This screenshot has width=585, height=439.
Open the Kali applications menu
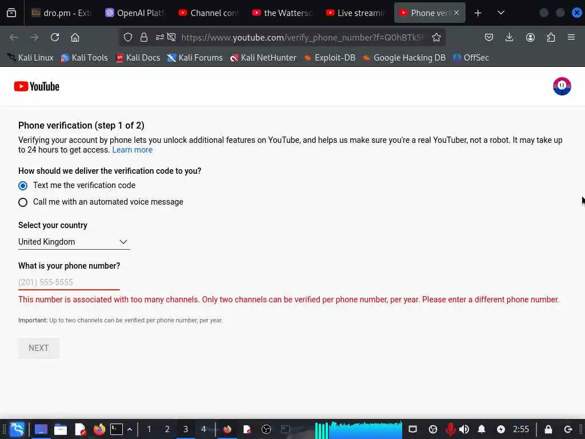point(17,429)
